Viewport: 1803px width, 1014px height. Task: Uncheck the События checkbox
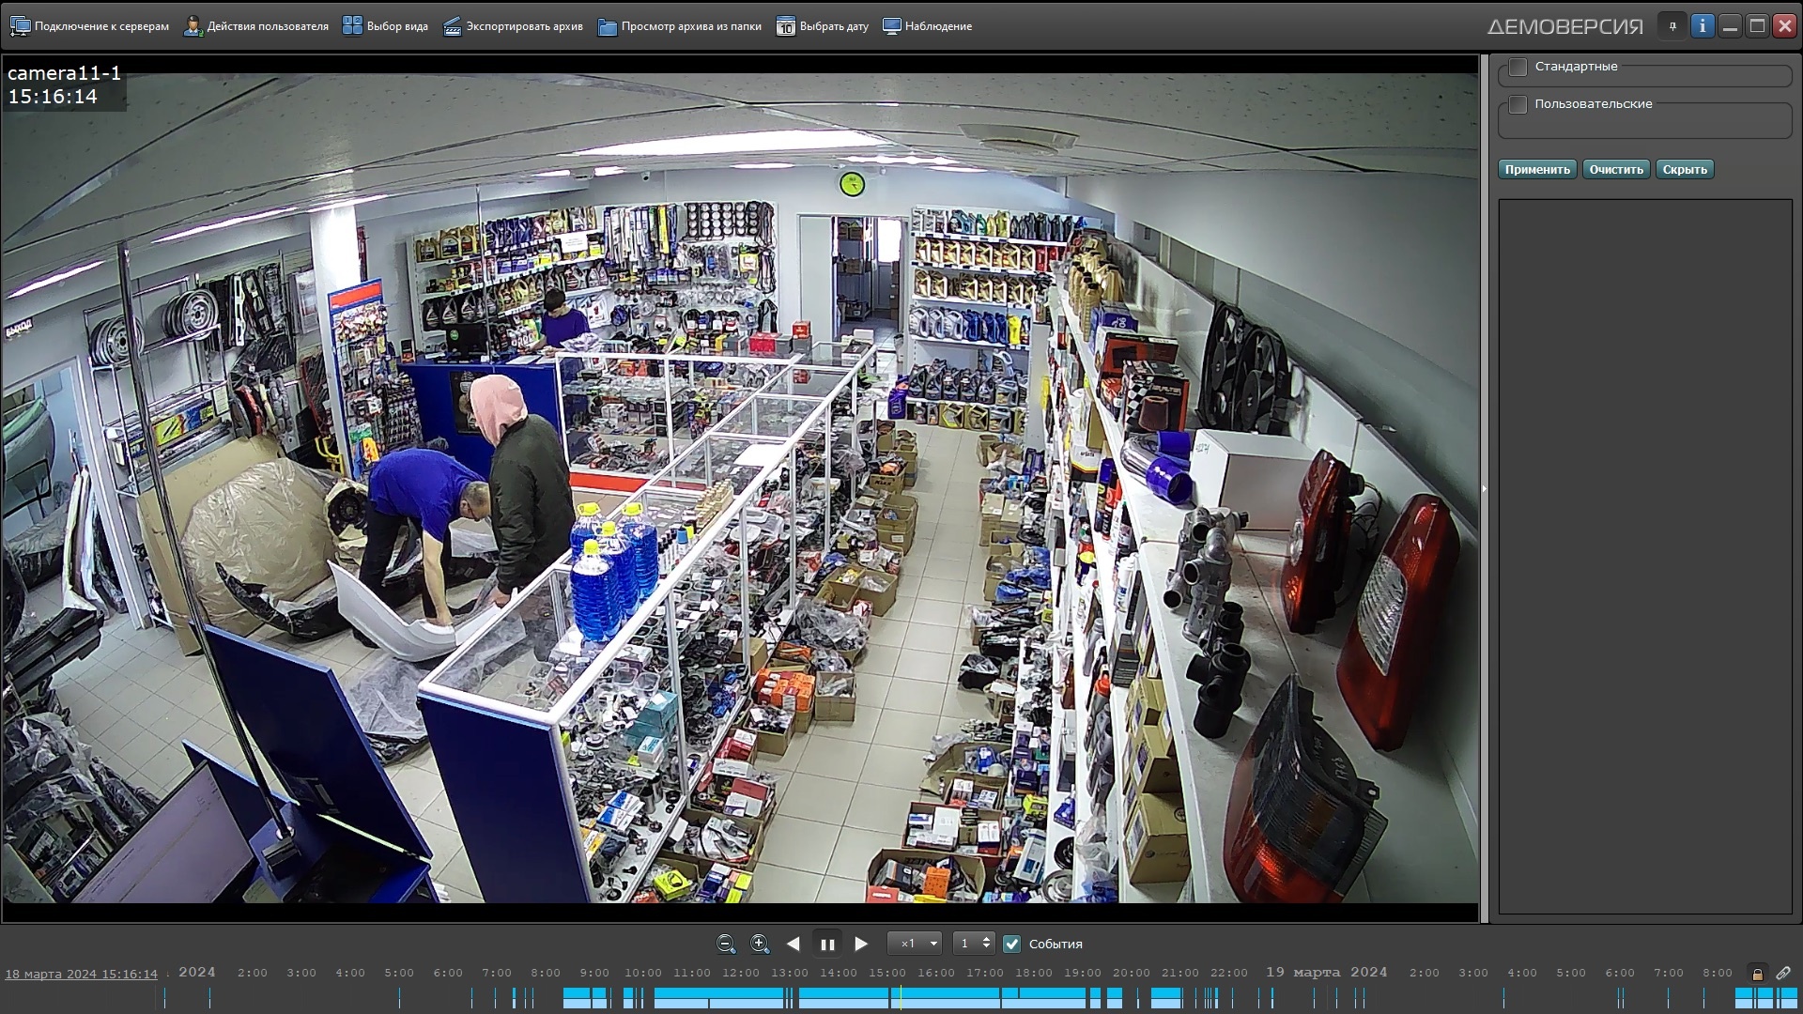[1011, 944]
